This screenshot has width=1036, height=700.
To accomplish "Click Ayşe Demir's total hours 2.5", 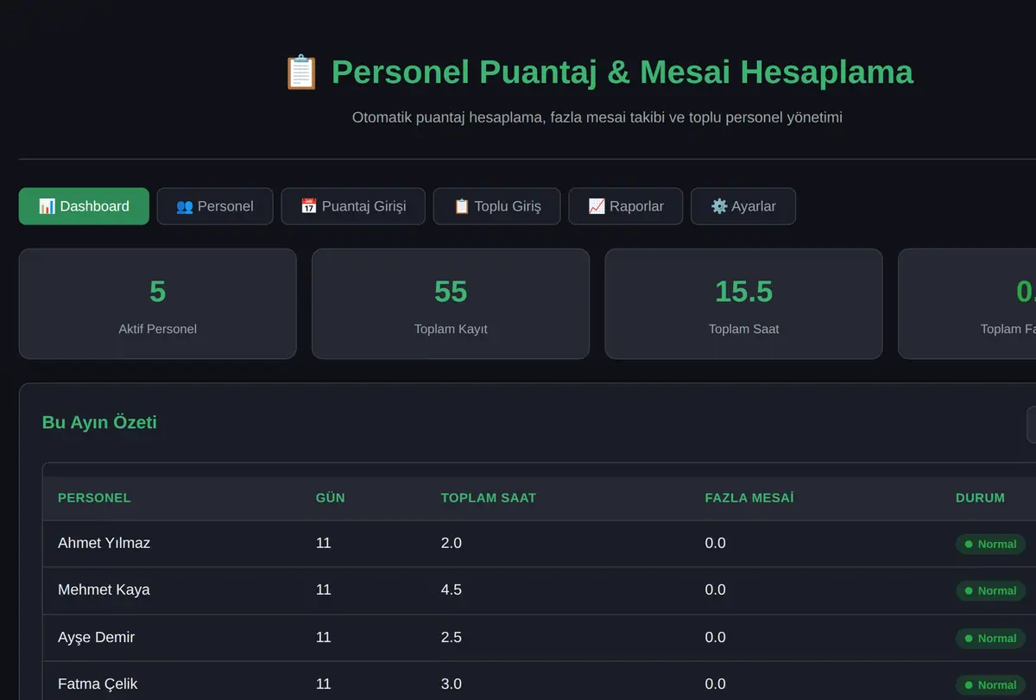I will tap(452, 637).
